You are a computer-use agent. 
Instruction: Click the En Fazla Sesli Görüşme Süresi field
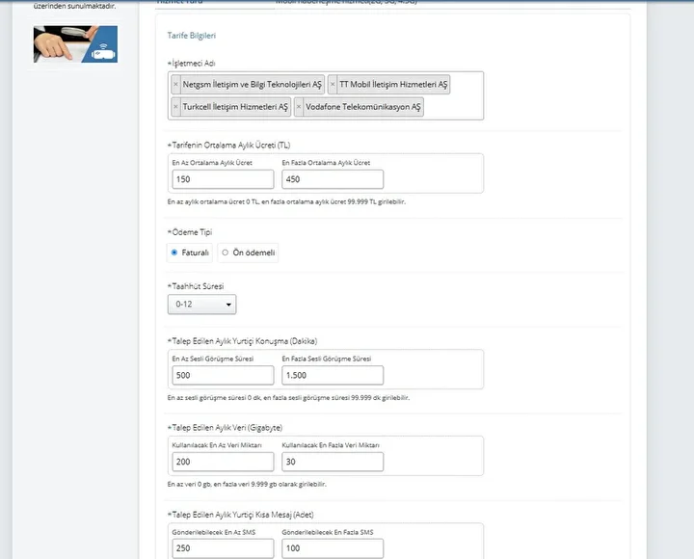click(333, 375)
